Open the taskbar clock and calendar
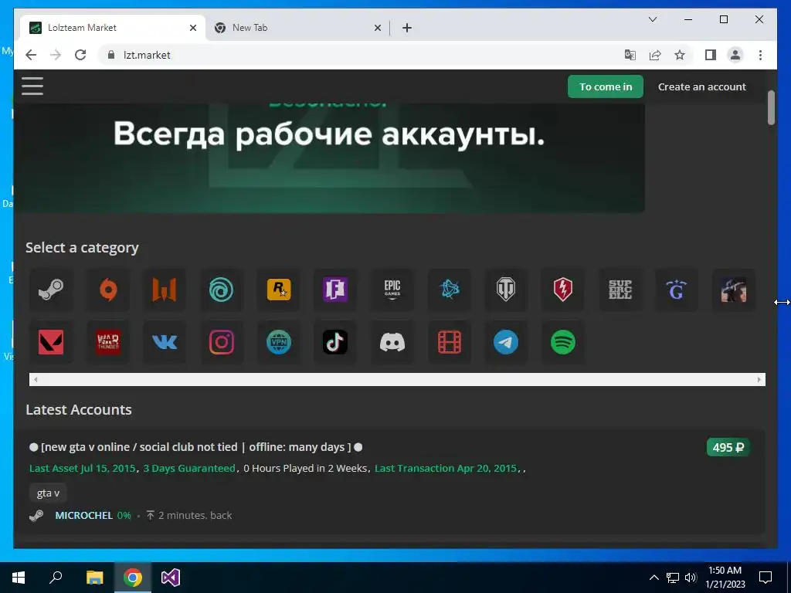 coord(725,578)
